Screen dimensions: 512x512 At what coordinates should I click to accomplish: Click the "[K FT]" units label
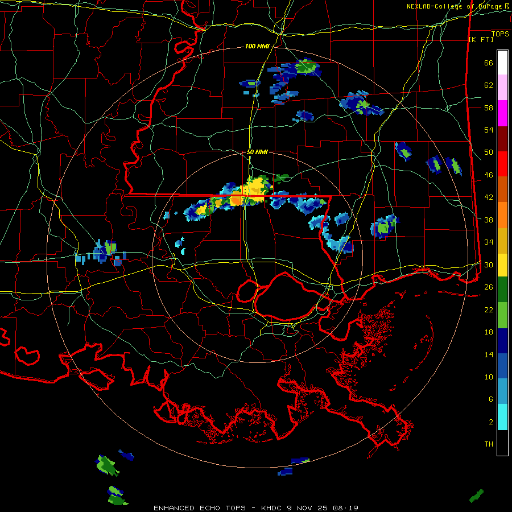pyautogui.click(x=481, y=40)
